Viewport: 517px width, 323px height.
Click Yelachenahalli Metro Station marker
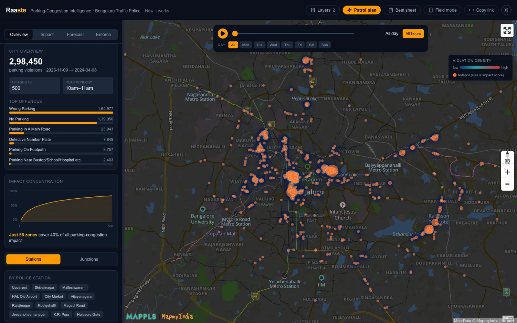[284, 276]
